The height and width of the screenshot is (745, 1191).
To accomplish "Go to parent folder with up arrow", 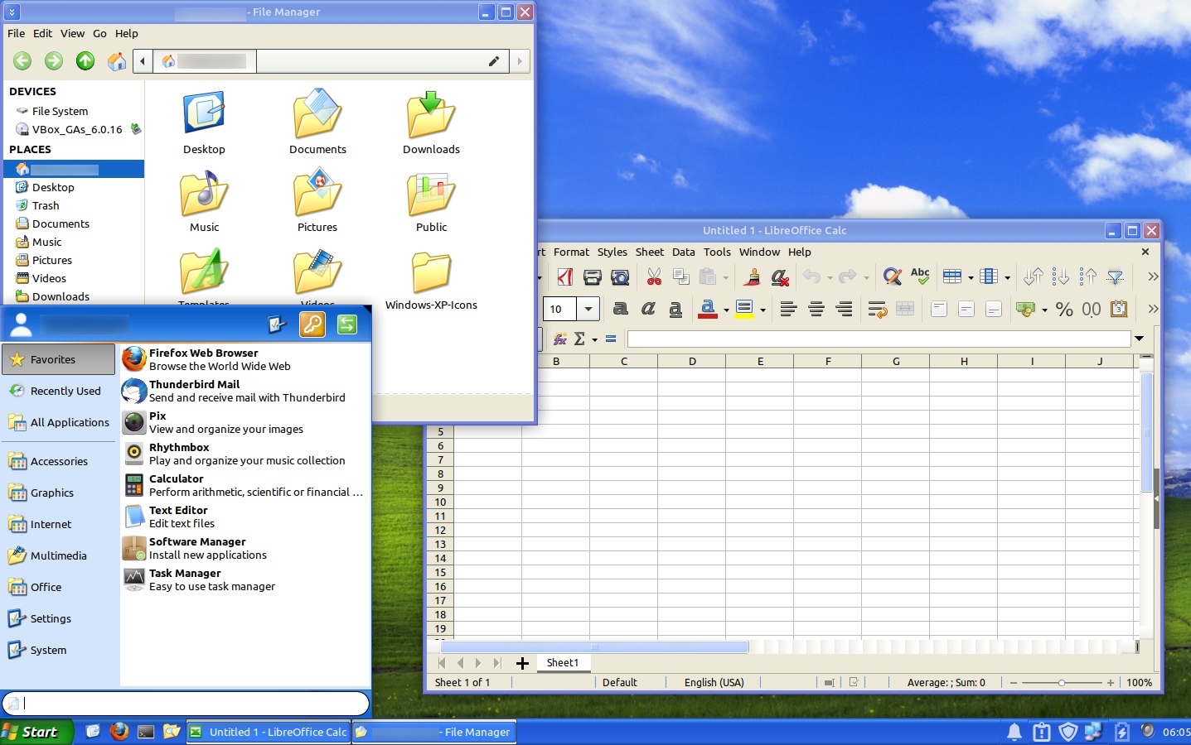I will [x=85, y=61].
